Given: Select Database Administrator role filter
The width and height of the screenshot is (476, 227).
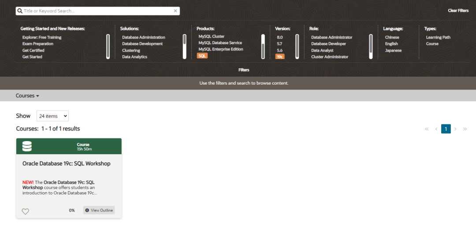Looking at the screenshot, I should tap(331, 37).
